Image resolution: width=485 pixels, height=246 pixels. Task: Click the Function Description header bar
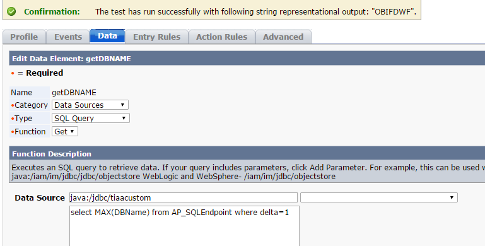point(247,154)
